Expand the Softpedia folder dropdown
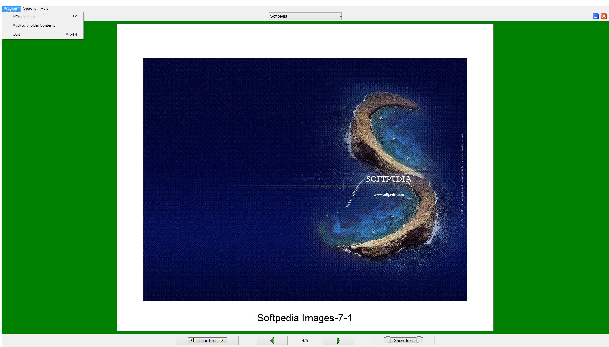The width and height of the screenshot is (609, 347). pos(305,16)
